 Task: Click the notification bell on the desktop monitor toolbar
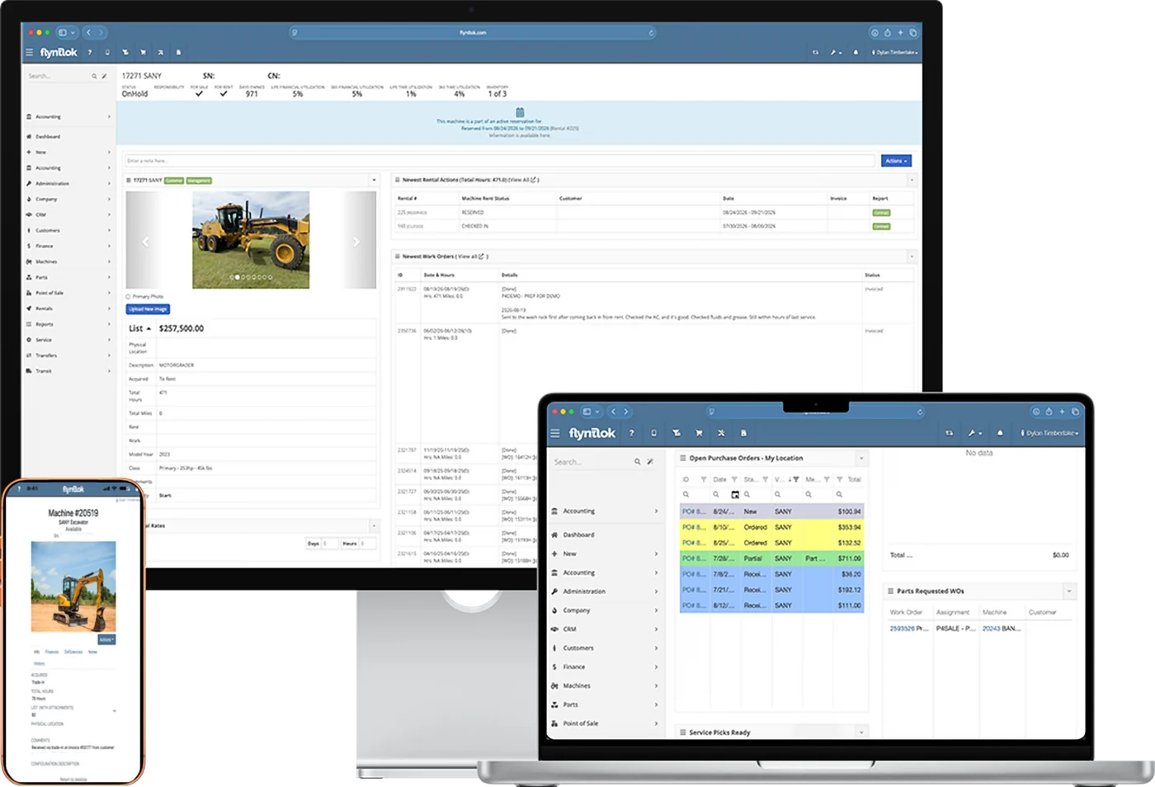[856, 52]
